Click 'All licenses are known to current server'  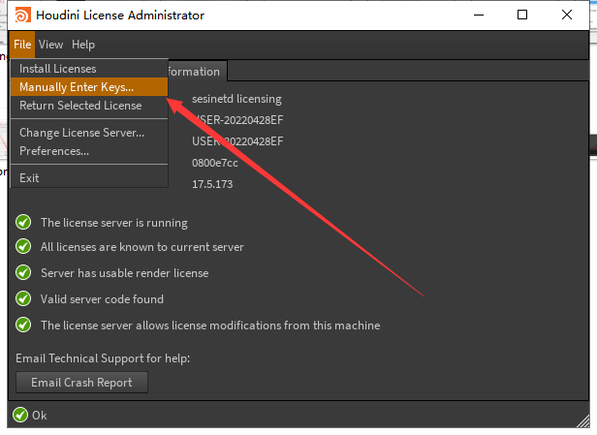[142, 247]
